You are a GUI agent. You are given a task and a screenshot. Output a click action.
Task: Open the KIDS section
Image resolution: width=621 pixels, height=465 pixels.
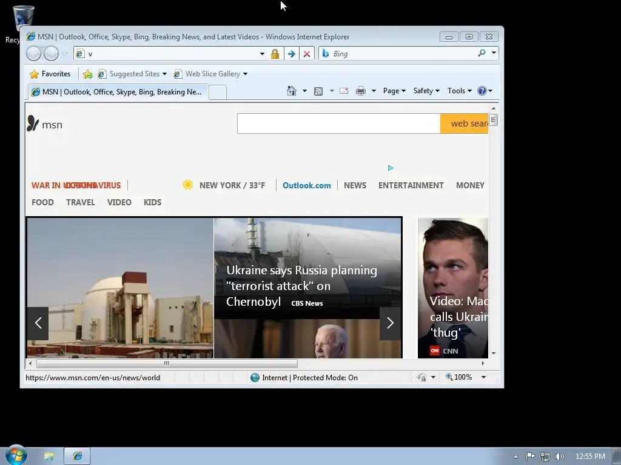(x=152, y=202)
